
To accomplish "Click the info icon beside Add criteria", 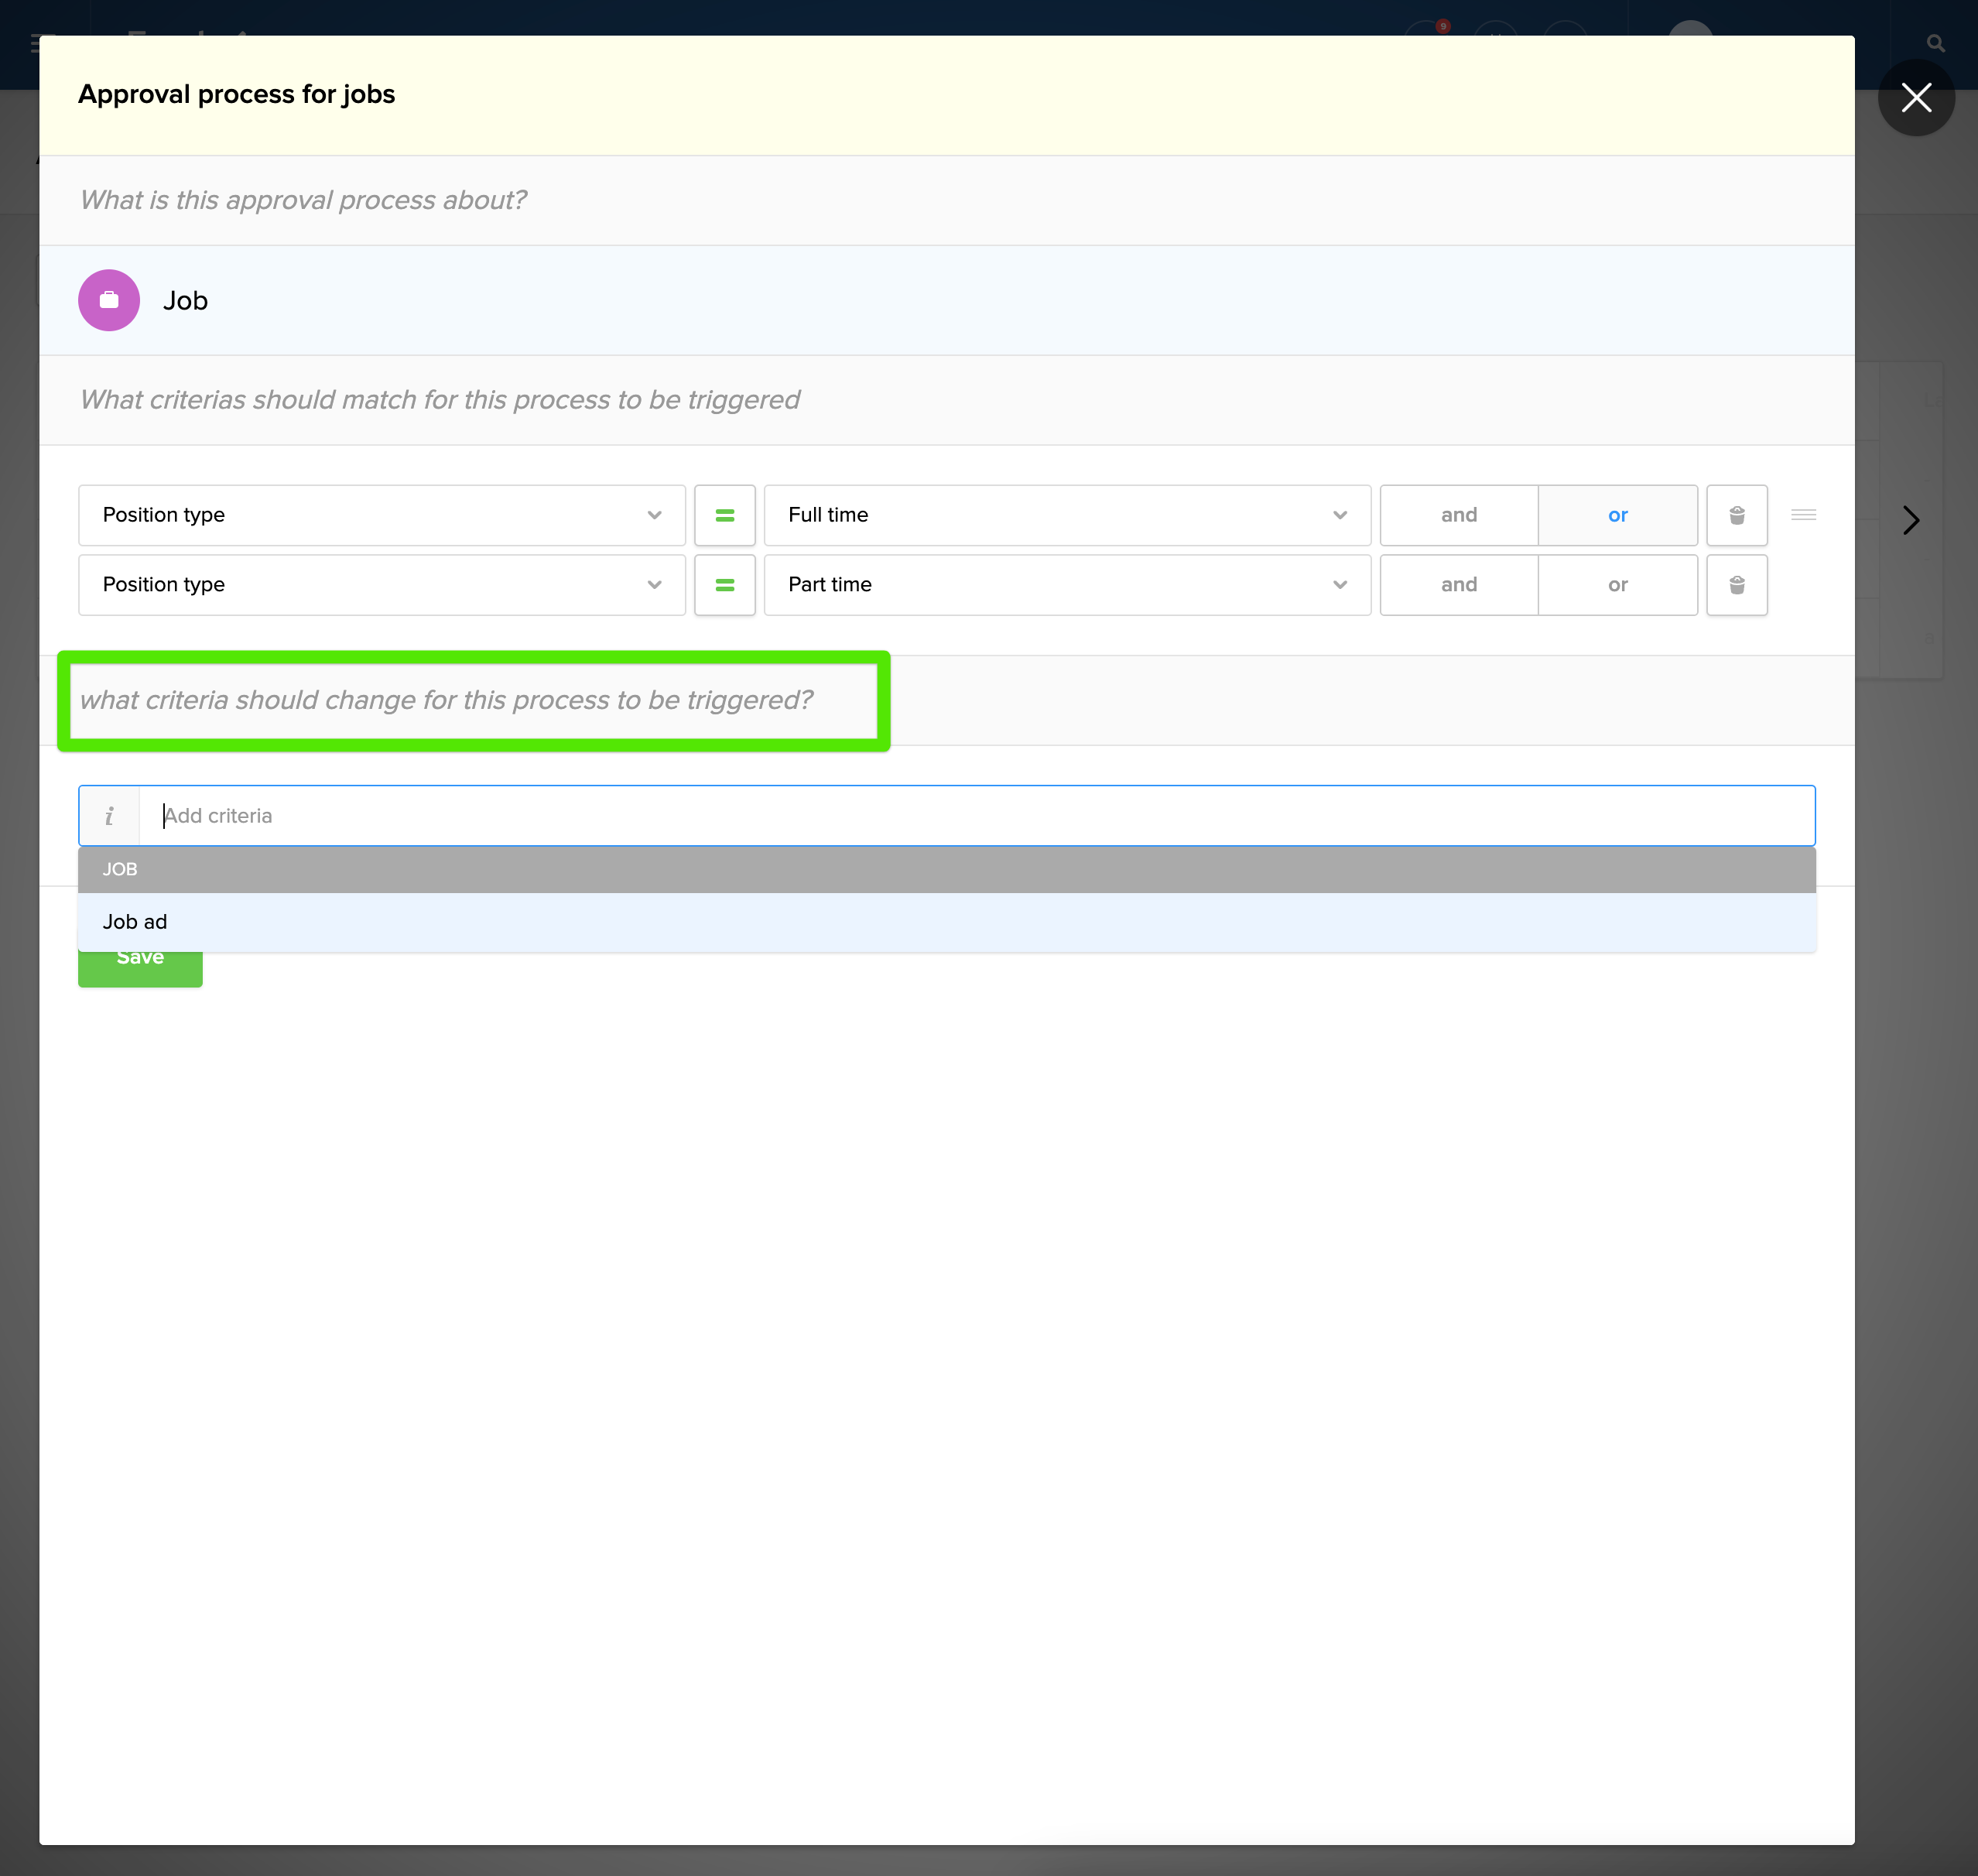I will click(109, 816).
